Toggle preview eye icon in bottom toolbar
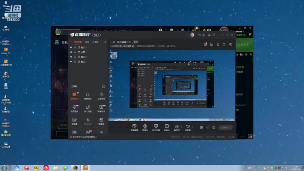 pos(208,127)
